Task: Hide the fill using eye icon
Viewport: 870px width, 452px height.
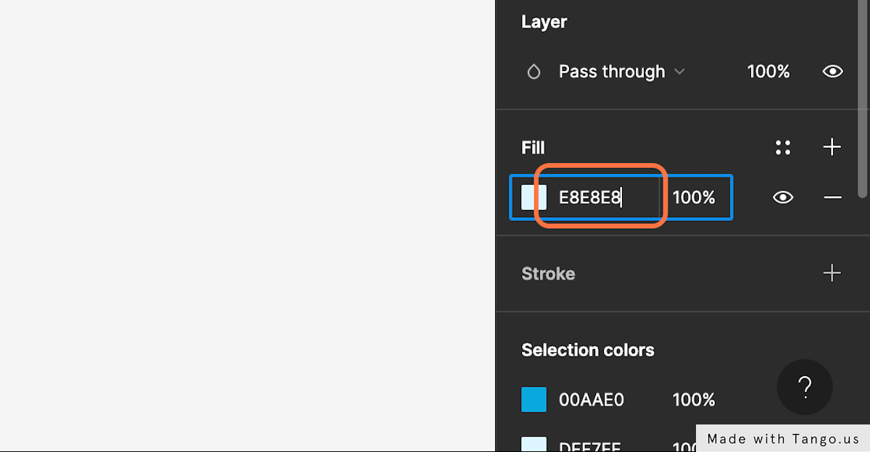Action: click(782, 197)
